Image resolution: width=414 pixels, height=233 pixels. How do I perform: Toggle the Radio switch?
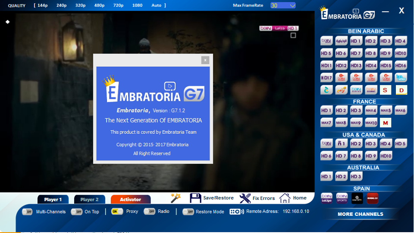coord(150,212)
